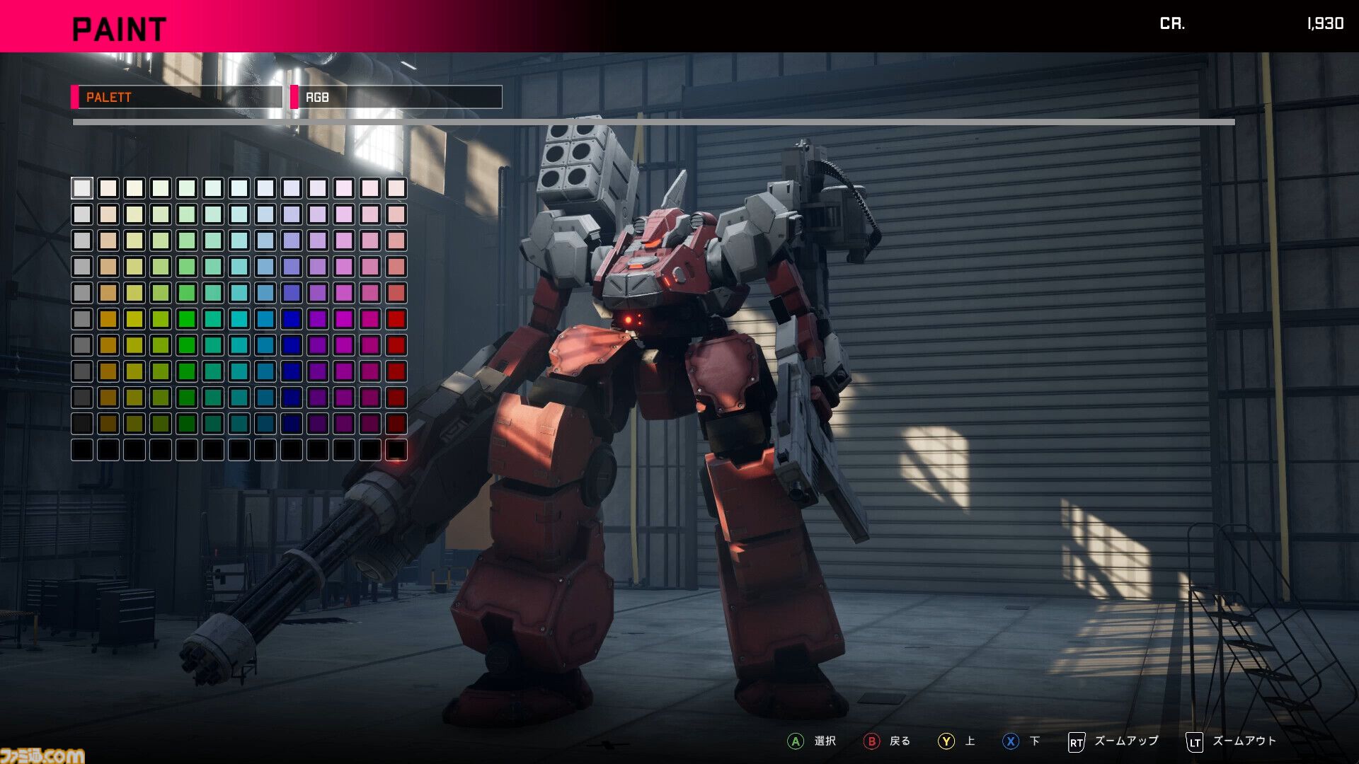Pick the black swatch, bottom row last column

[396, 449]
